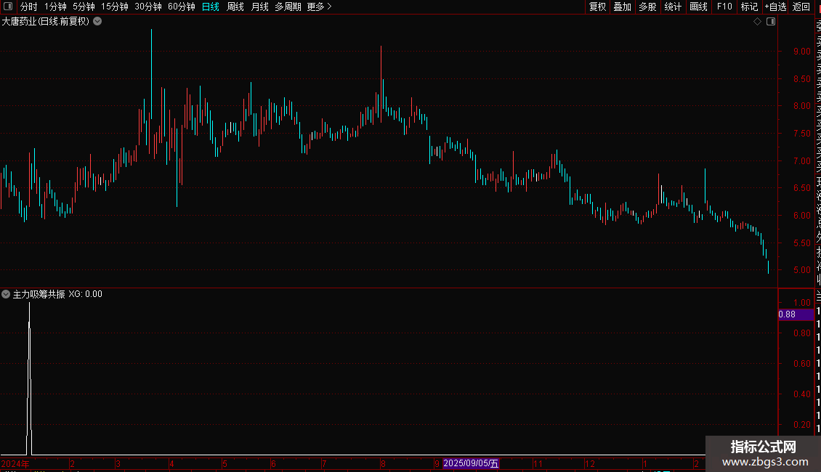The image size is (821, 472).
Task: Click the 大唐药业(日线.前复权) title
Action: click(x=46, y=22)
